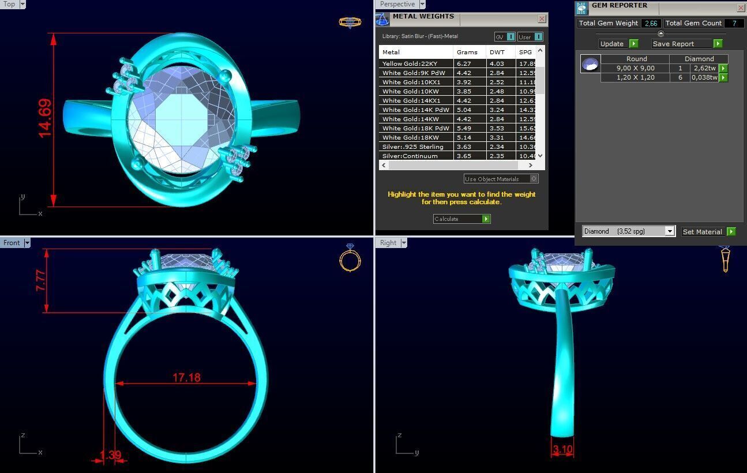747x473 pixels.
Task: Toggle Use Object Materials option
Action: (501, 179)
